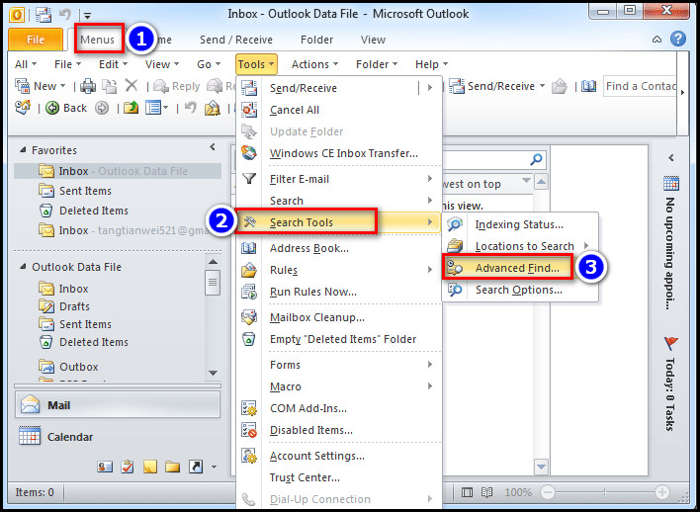
Task: Click the Help question mark icon
Action: tap(677, 40)
